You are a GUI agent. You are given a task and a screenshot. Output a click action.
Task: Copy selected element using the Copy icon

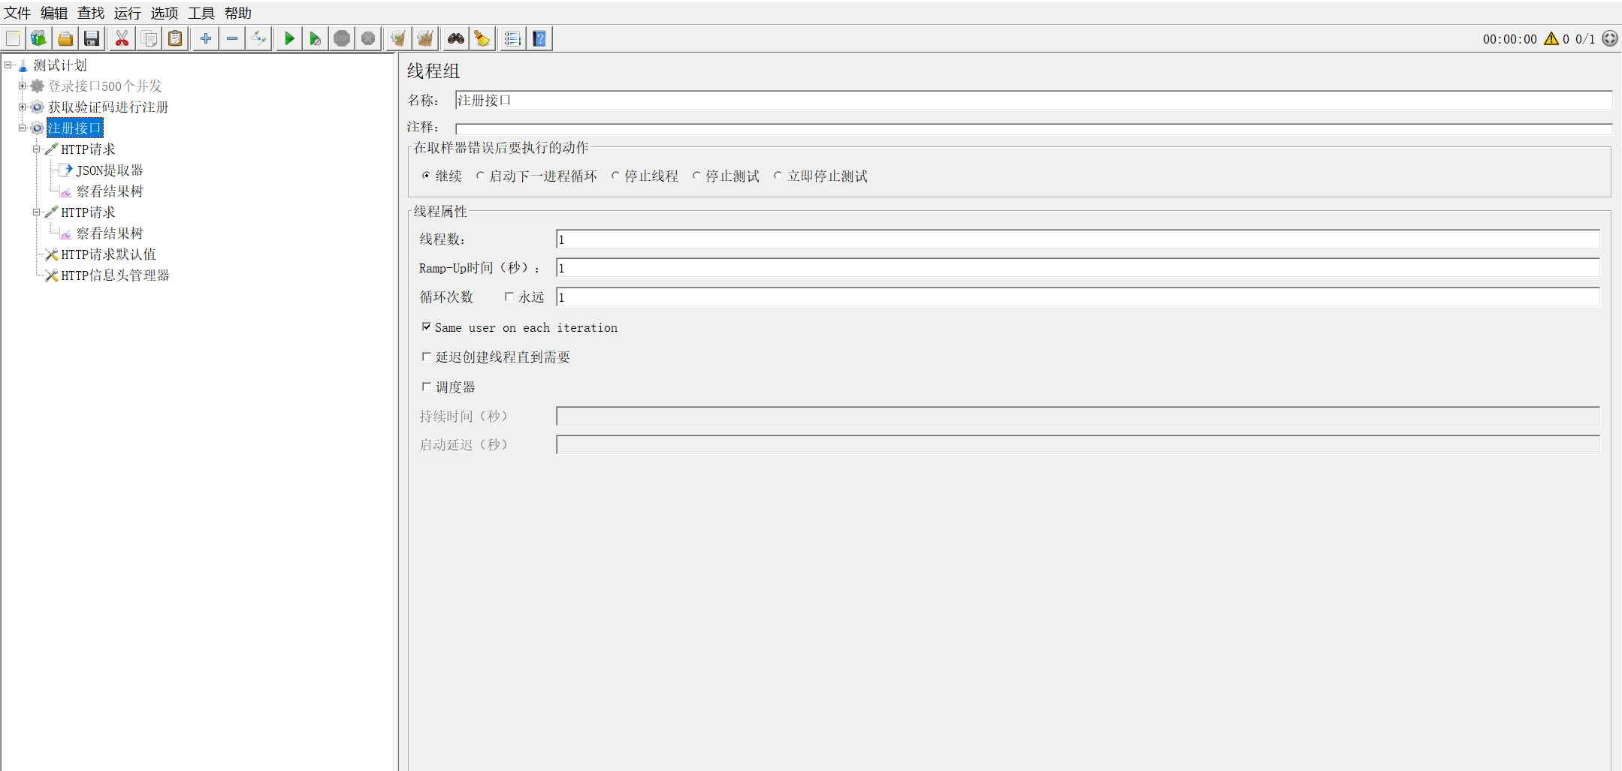[x=149, y=38]
